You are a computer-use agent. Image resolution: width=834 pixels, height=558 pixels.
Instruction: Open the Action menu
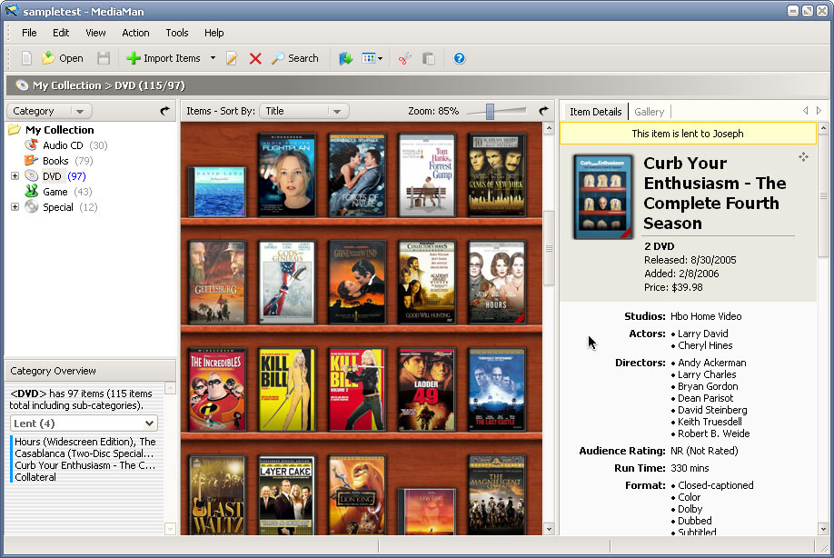coord(135,33)
